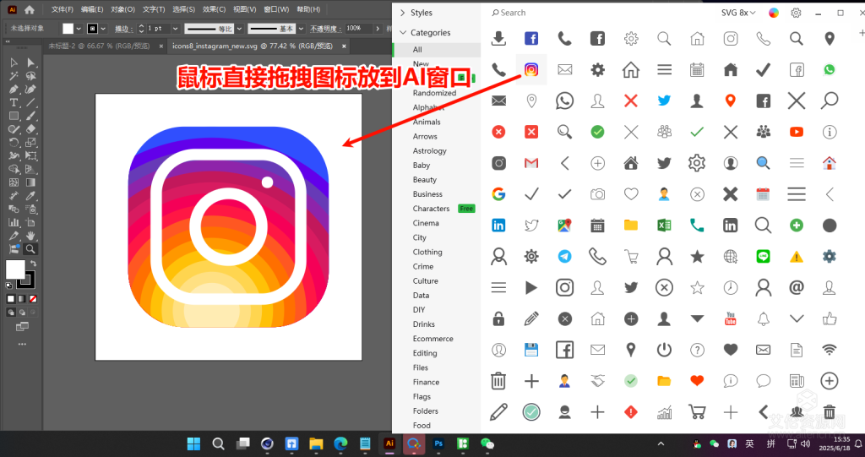Open the Business category
Screen dimensions: 865x457
[x=427, y=194]
